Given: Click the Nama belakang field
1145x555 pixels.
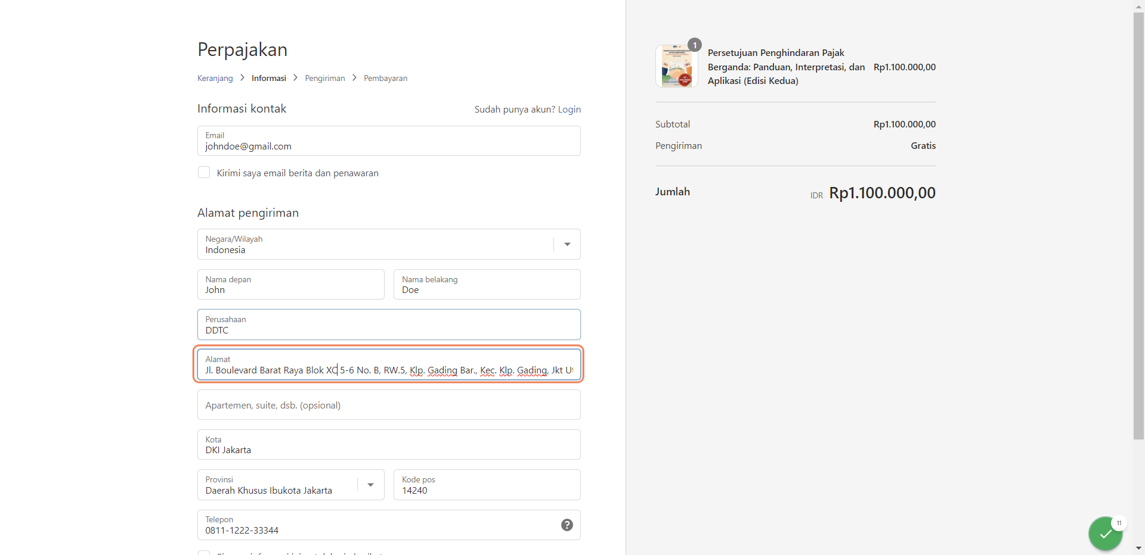Looking at the screenshot, I should (x=487, y=285).
